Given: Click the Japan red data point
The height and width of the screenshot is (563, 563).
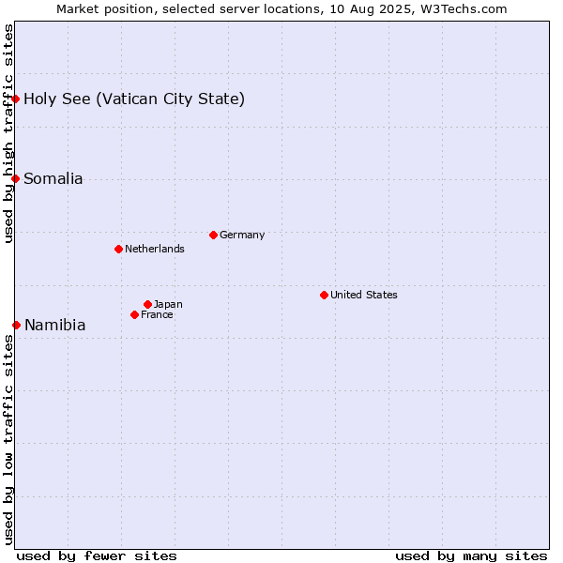Looking at the screenshot, I should pyautogui.click(x=147, y=304).
